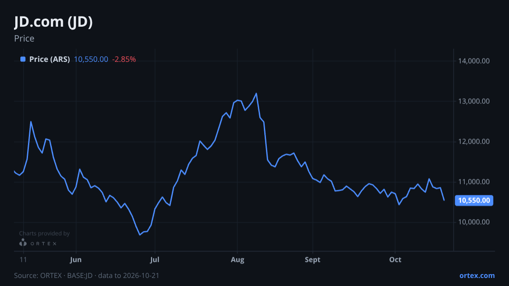This screenshot has height=286, width=509.
Task: Click the JD.com (JD) chart title
Action: tap(53, 22)
